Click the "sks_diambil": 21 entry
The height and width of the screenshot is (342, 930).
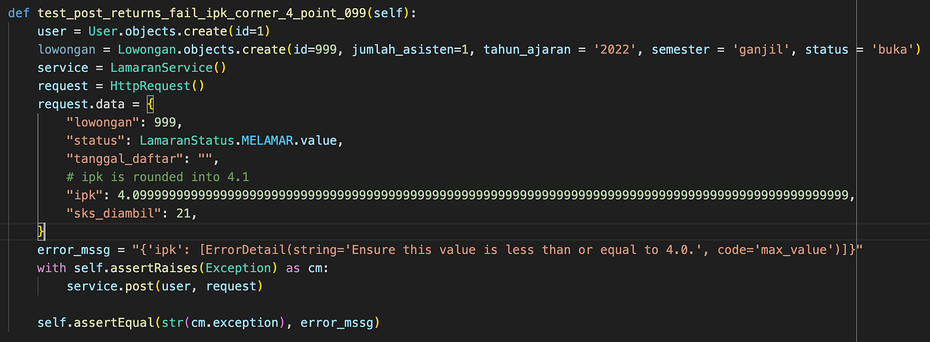tap(132, 213)
